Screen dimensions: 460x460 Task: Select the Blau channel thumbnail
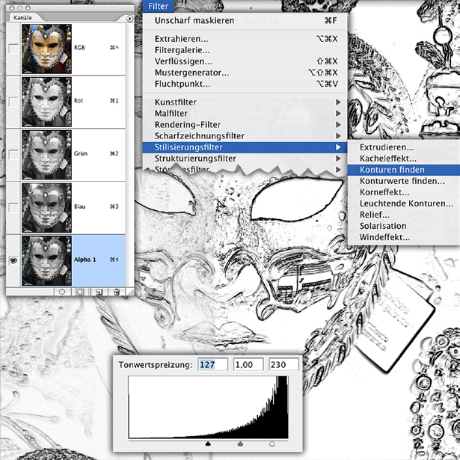[46, 208]
